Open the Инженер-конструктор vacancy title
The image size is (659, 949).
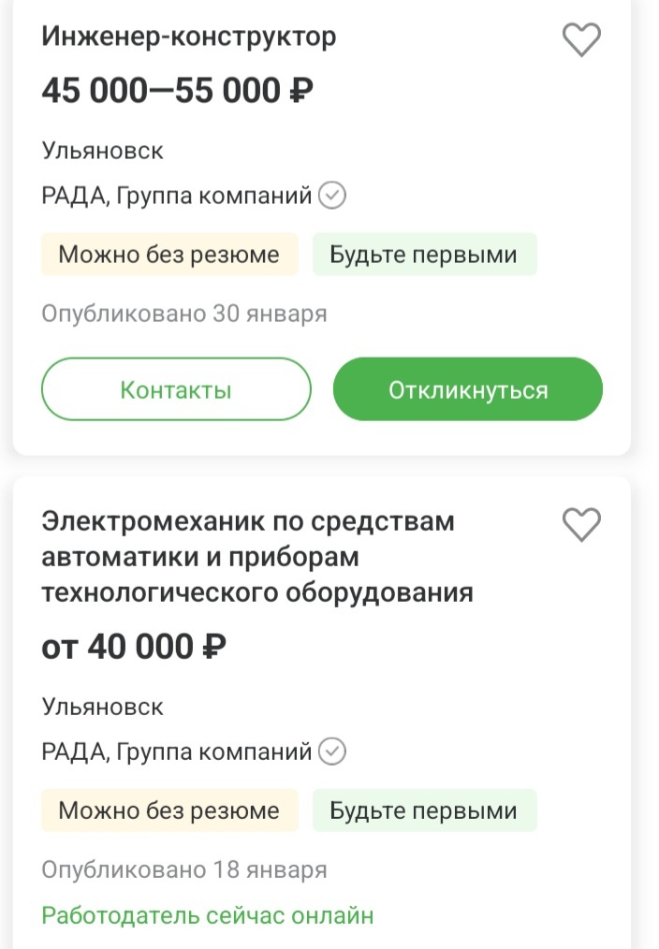coord(189,37)
